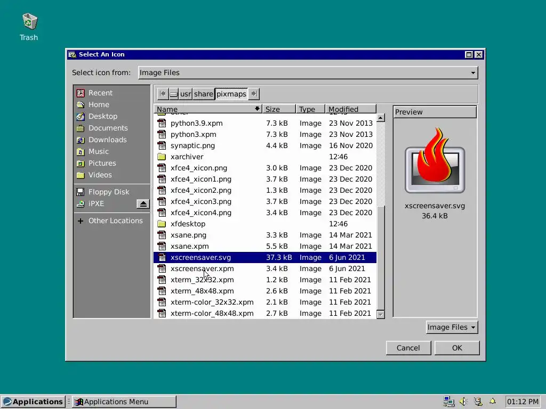
Task: Sort files by Type column header
Action: 310,109
